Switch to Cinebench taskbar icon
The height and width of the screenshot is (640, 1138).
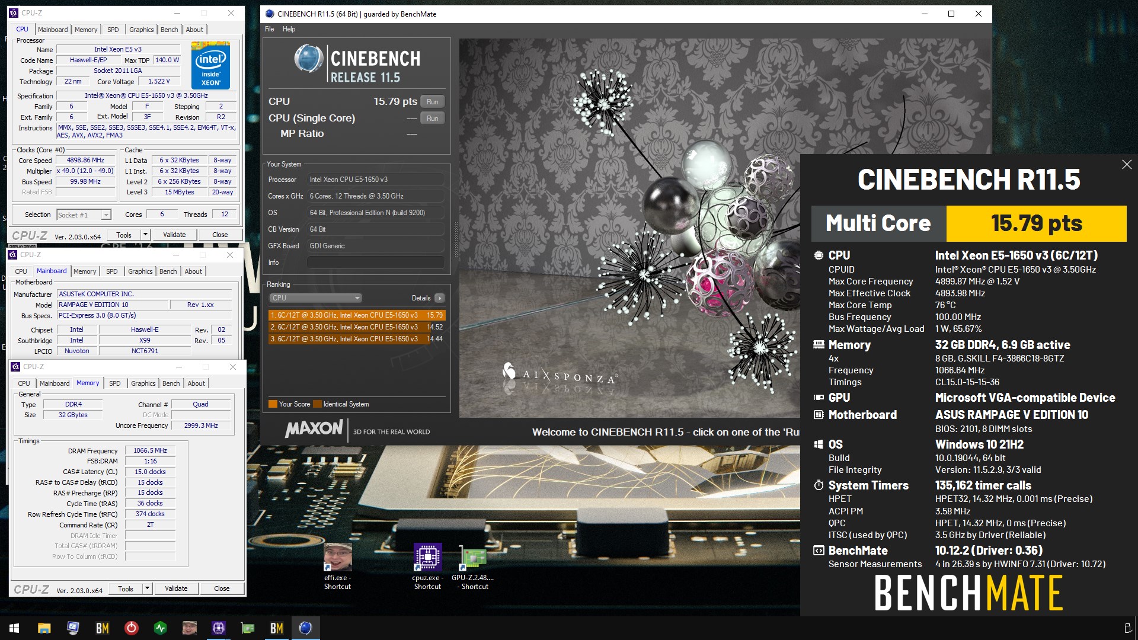click(305, 628)
